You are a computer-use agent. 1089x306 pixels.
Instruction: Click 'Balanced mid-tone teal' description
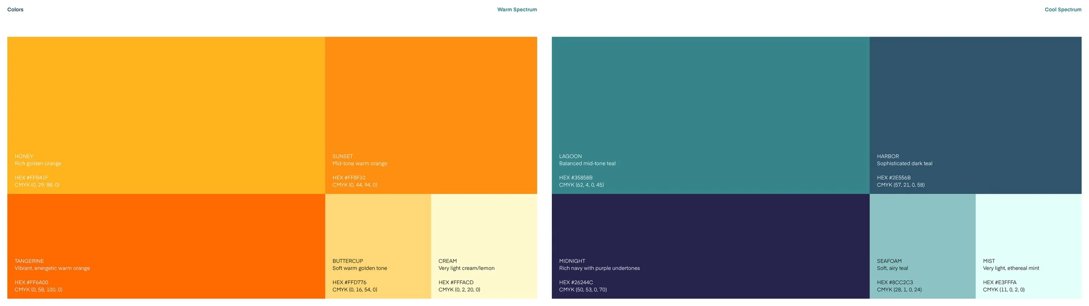[x=588, y=164]
